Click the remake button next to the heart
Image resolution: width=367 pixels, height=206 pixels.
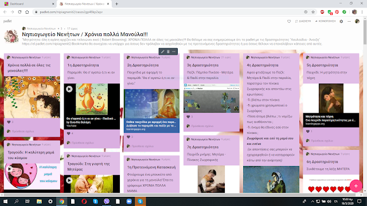pos(303,21)
